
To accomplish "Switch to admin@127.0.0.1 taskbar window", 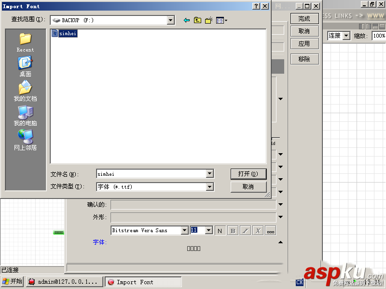I will pyautogui.click(x=65, y=282).
